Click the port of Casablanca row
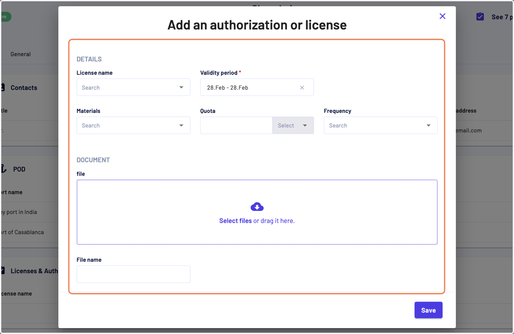This screenshot has height=334, width=514. click(30, 232)
